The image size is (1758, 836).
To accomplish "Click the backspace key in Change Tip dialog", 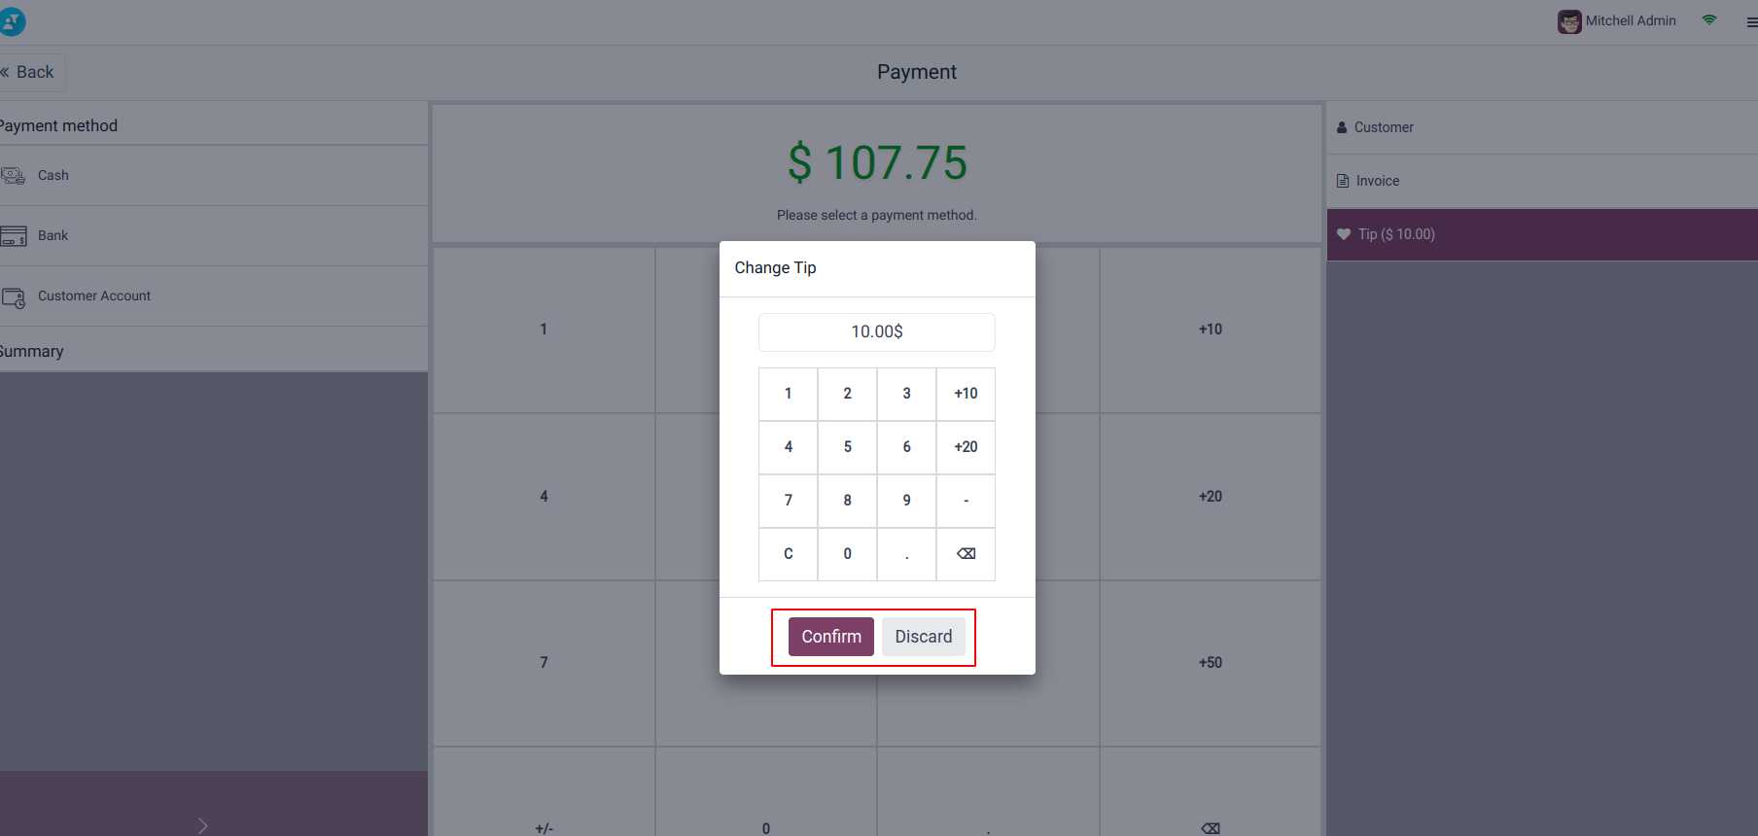I will [966, 554].
